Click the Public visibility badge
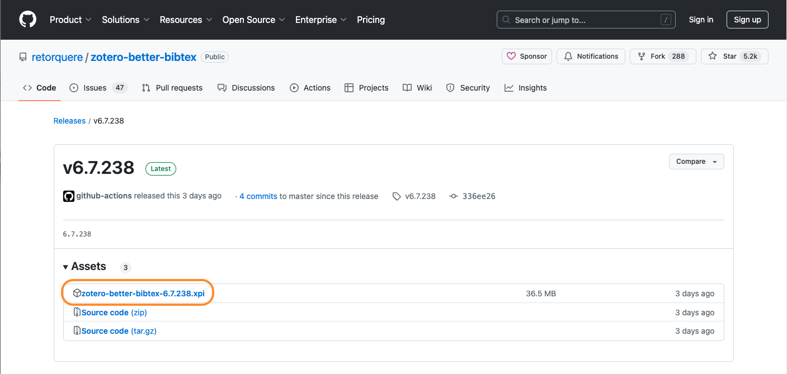The width and height of the screenshot is (787, 374). pyautogui.click(x=215, y=57)
